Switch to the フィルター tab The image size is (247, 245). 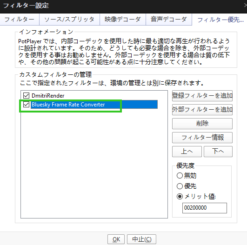coord(20,20)
